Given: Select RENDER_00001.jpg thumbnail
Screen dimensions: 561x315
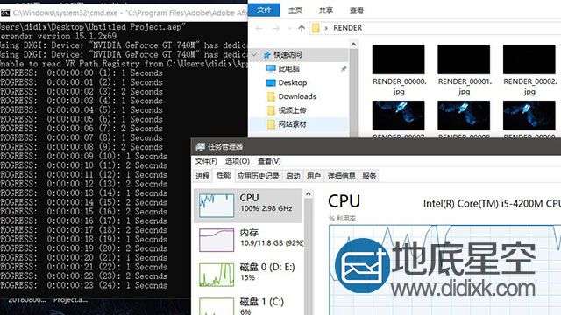Looking at the screenshot, I should click(464, 59).
